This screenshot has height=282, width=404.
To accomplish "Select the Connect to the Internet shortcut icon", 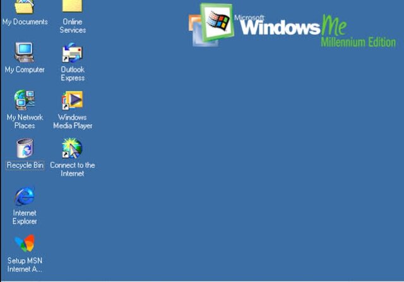I will point(72,148).
